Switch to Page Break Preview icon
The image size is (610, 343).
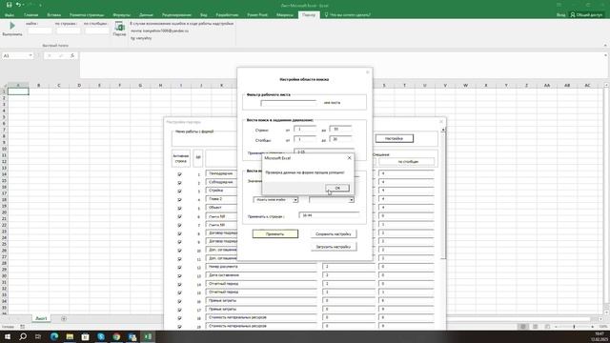click(547, 327)
